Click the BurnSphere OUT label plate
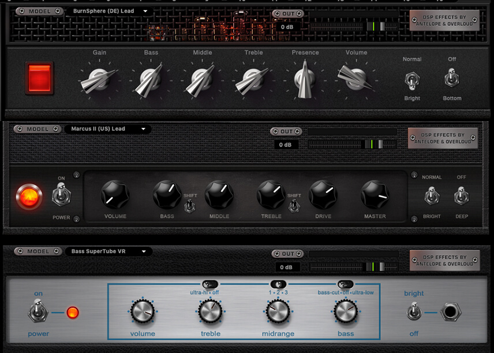 (288, 13)
